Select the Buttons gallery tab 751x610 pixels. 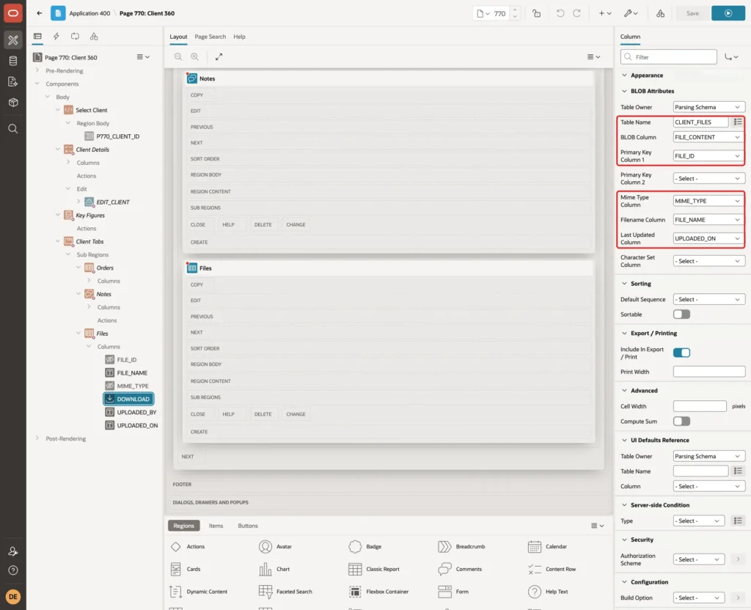(248, 526)
